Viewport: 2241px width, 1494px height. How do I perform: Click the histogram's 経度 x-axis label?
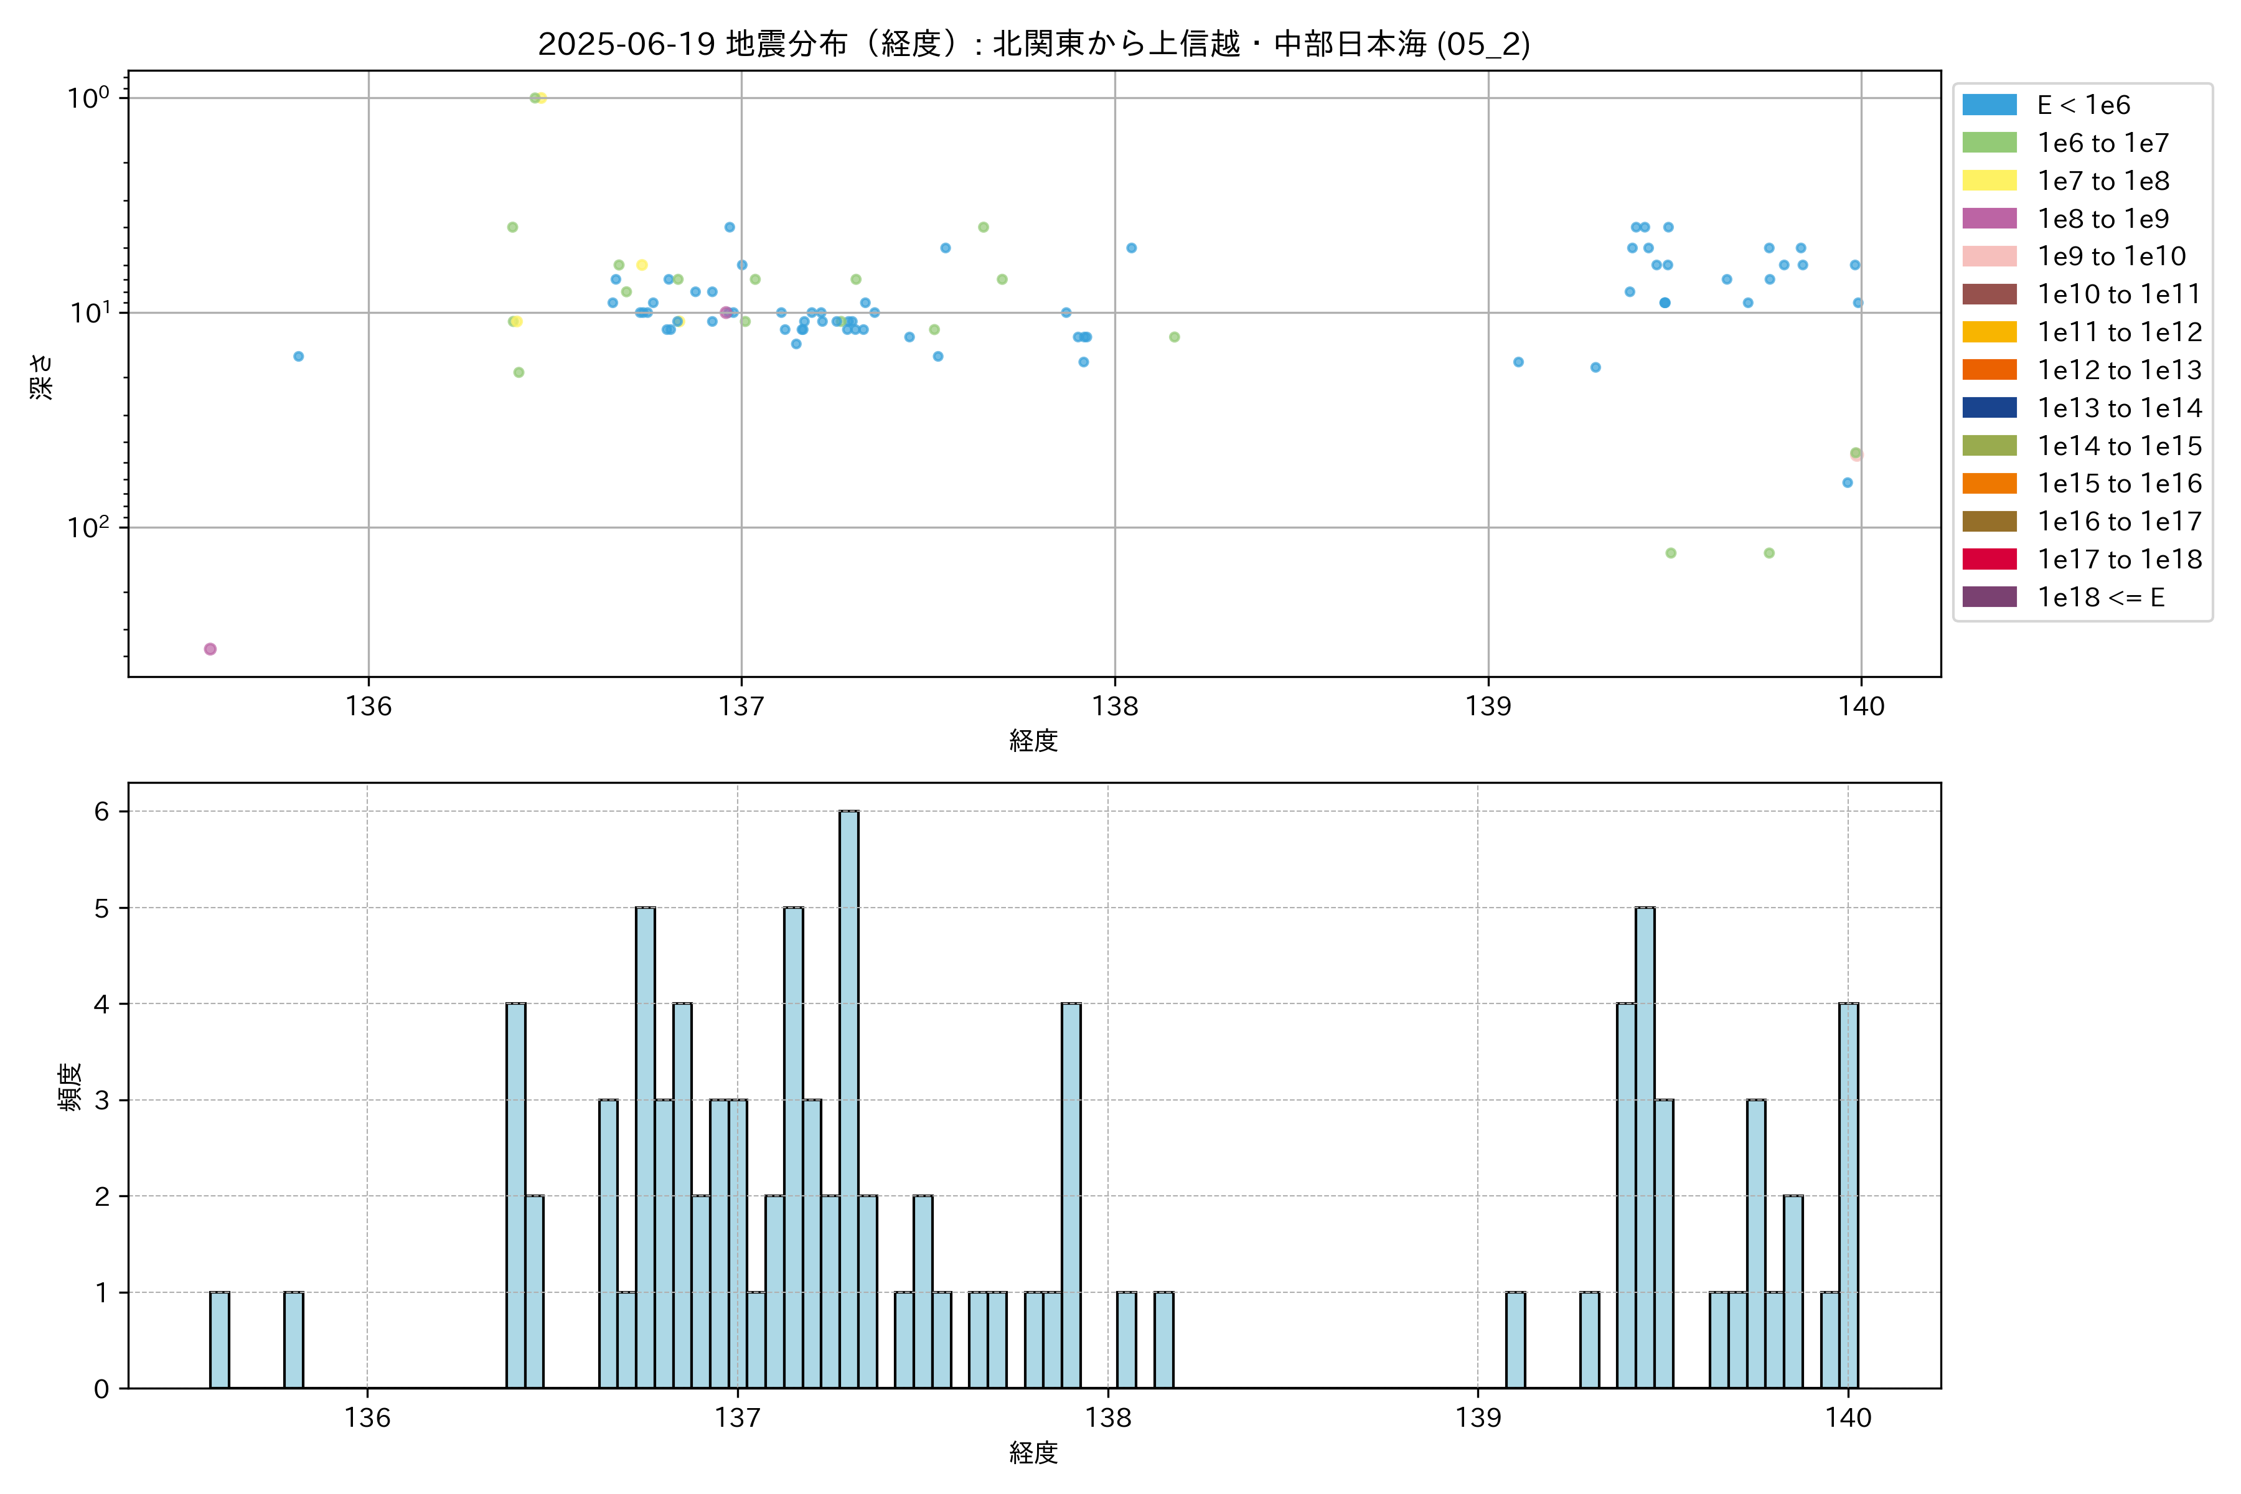point(1034,1453)
